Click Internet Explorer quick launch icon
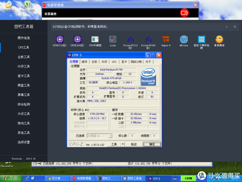 (x=28, y=178)
